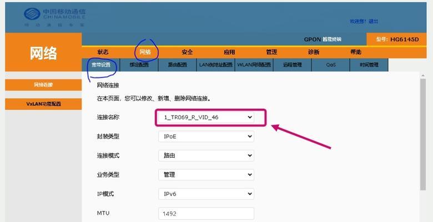The image size is (433, 222).
Task: Select 网络连接 in the left sidebar
Action: [43, 85]
